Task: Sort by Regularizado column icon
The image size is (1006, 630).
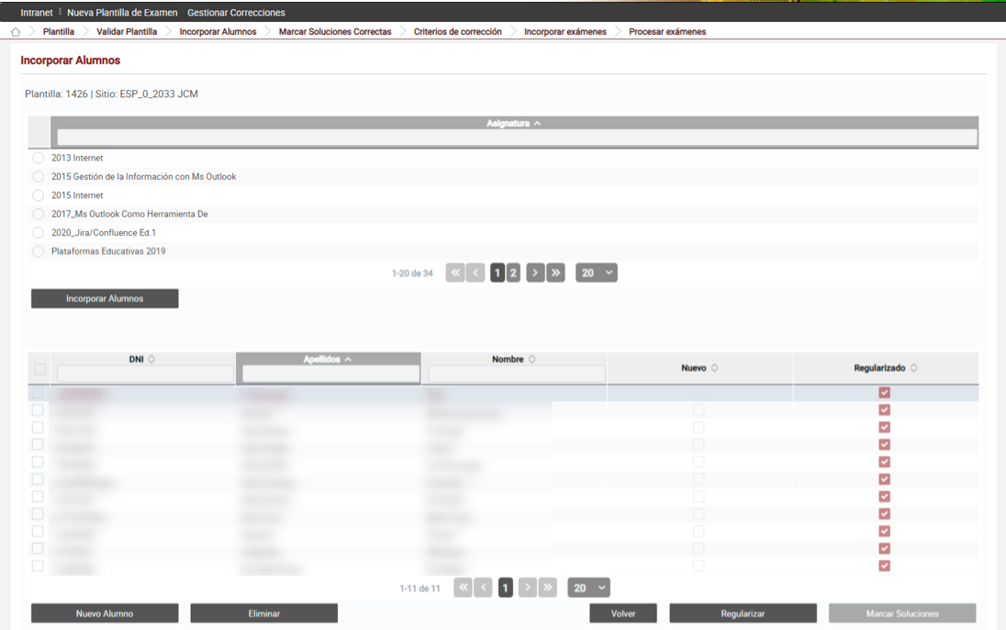Action: [x=913, y=368]
